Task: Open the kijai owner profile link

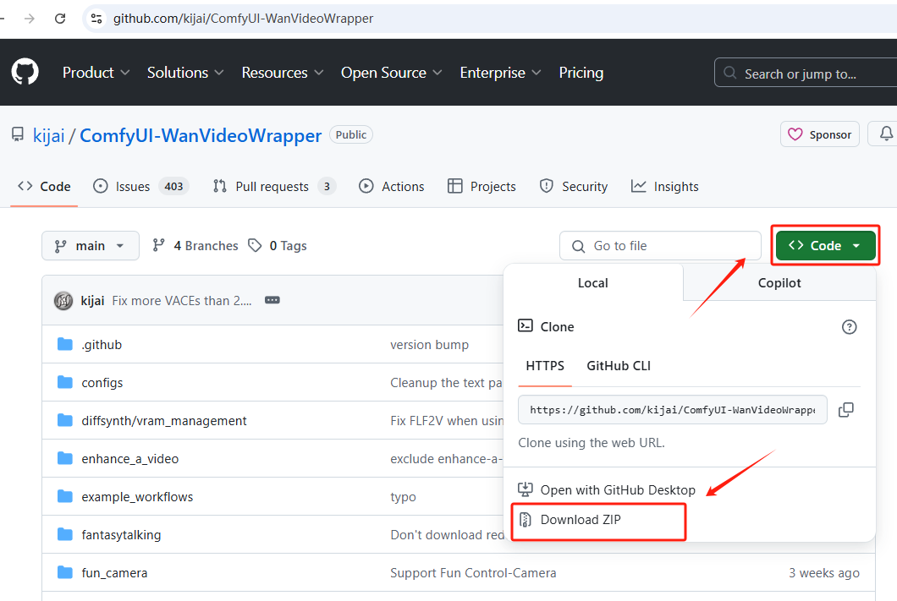Action: [48, 135]
